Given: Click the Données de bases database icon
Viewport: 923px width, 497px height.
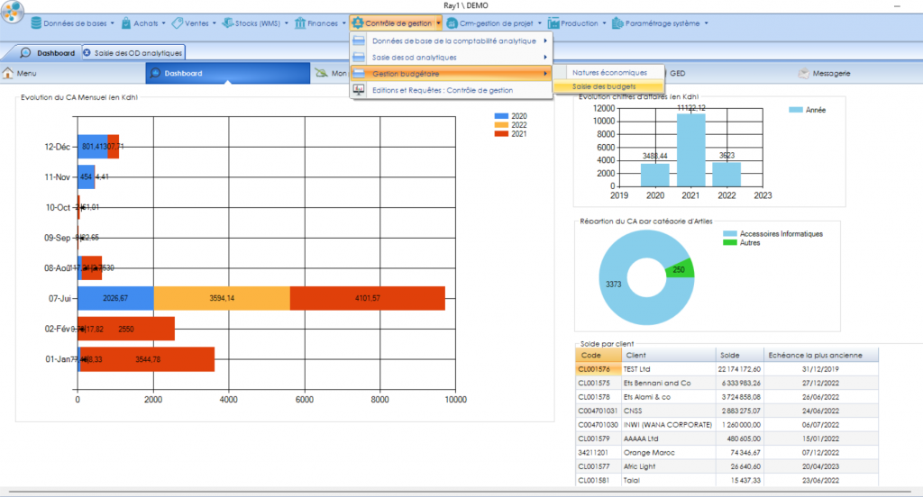Looking at the screenshot, I should click(36, 23).
